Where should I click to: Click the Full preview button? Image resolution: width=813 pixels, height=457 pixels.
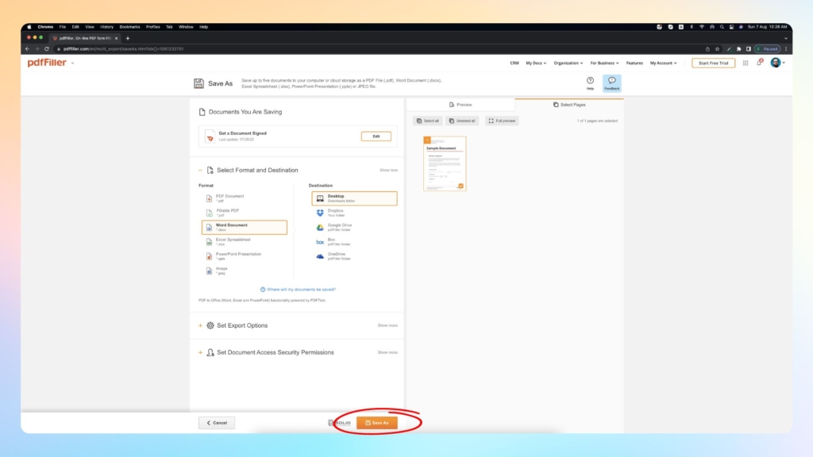[502, 121]
